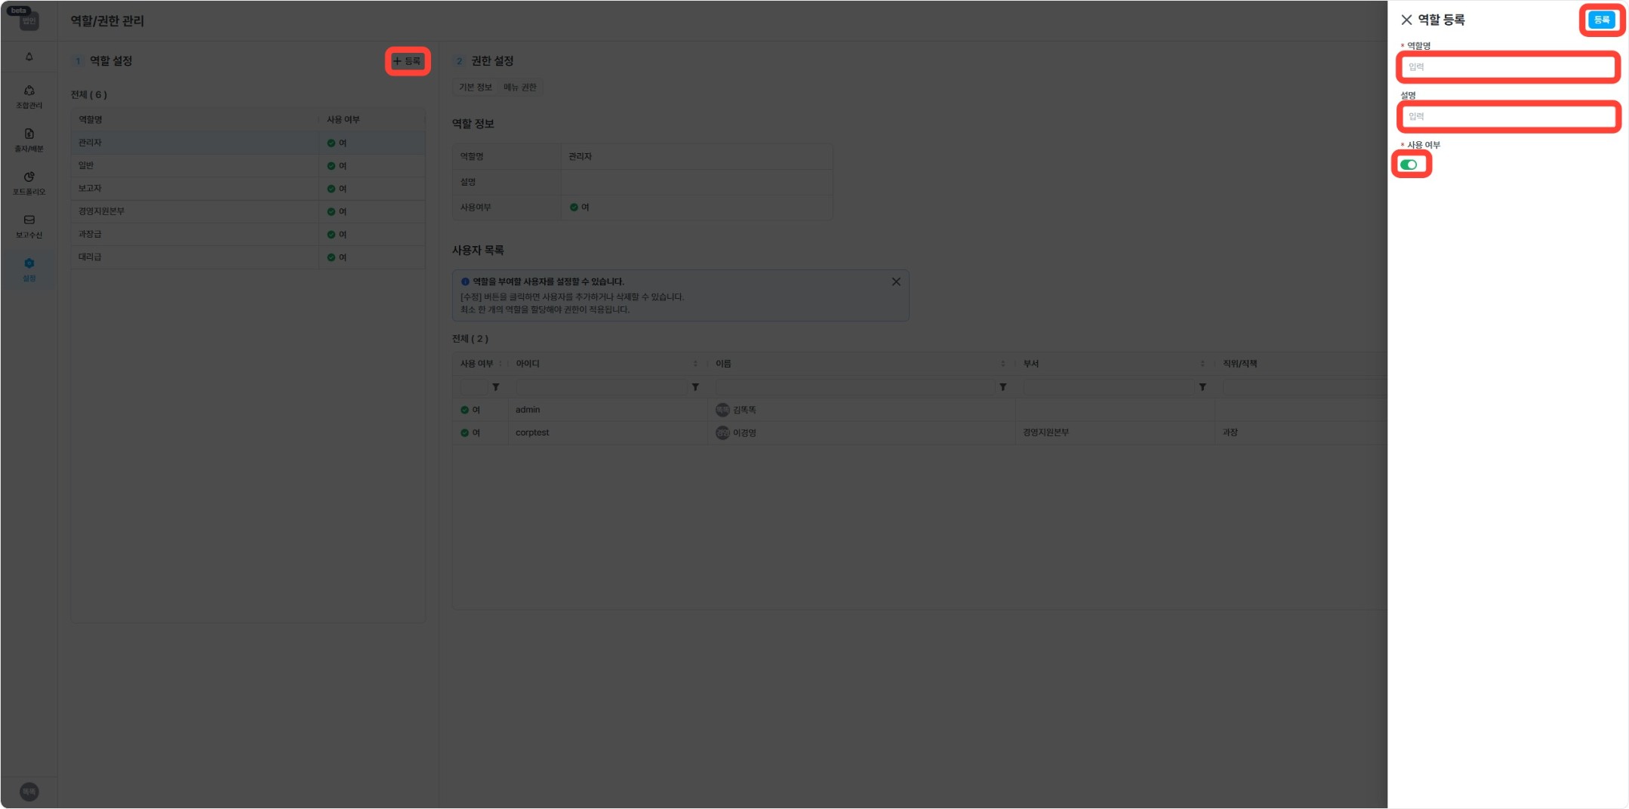Click the blue 등록 button in panel
1629x809 pixels.
[x=1601, y=20]
